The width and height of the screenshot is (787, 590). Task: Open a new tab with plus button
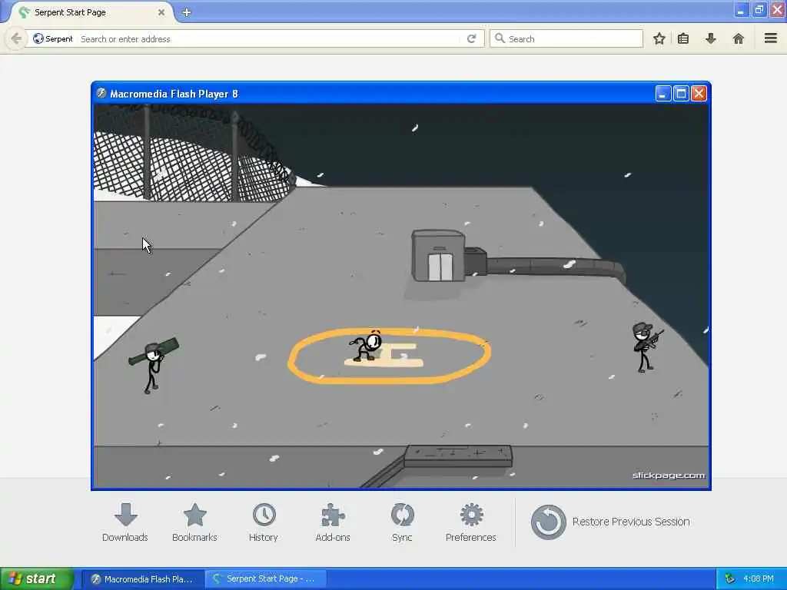[186, 12]
